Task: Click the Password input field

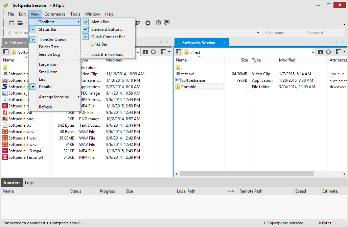Action: [x=324, y=33]
